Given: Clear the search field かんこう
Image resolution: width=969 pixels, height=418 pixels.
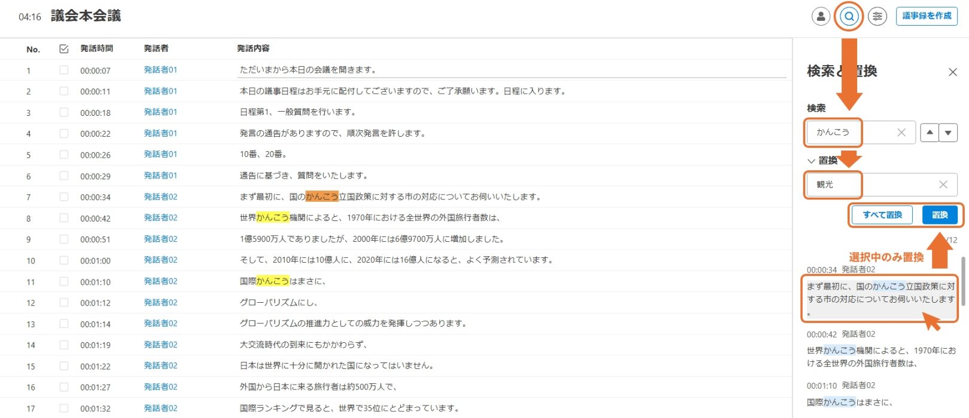Looking at the screenshot, I should [901, 133].
